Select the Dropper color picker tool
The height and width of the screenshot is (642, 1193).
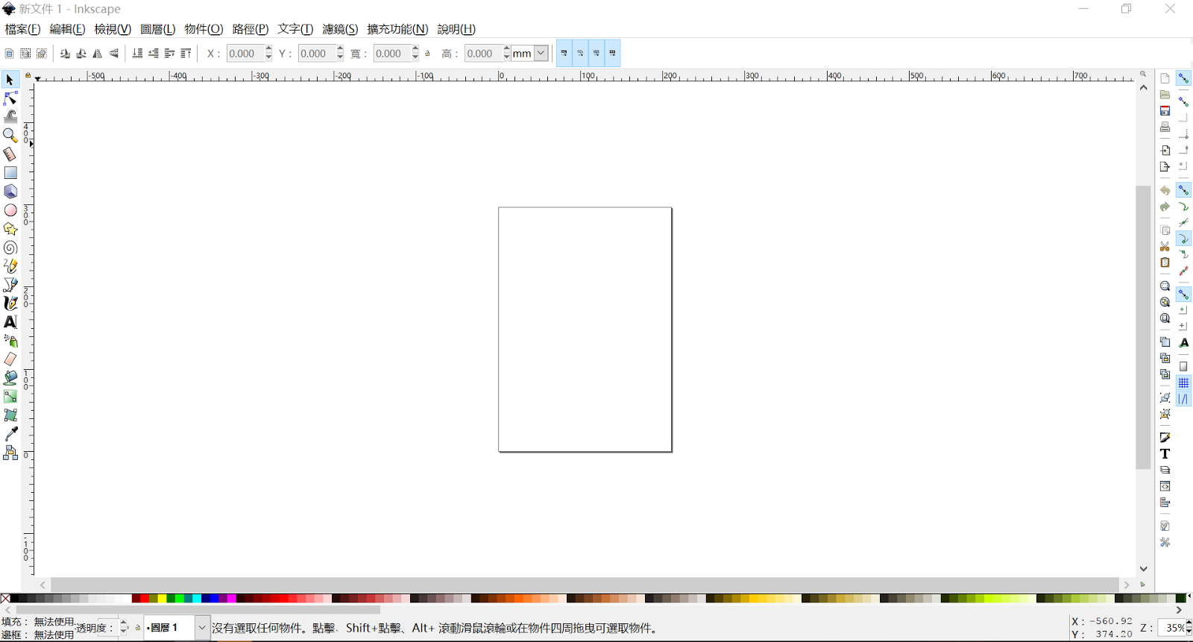pyautogui.click(x=10, y=434)
